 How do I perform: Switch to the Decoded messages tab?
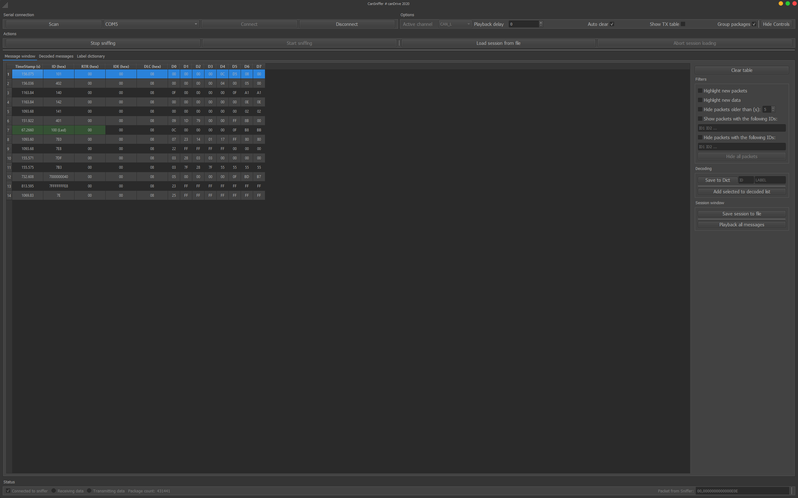coord(56,56)
